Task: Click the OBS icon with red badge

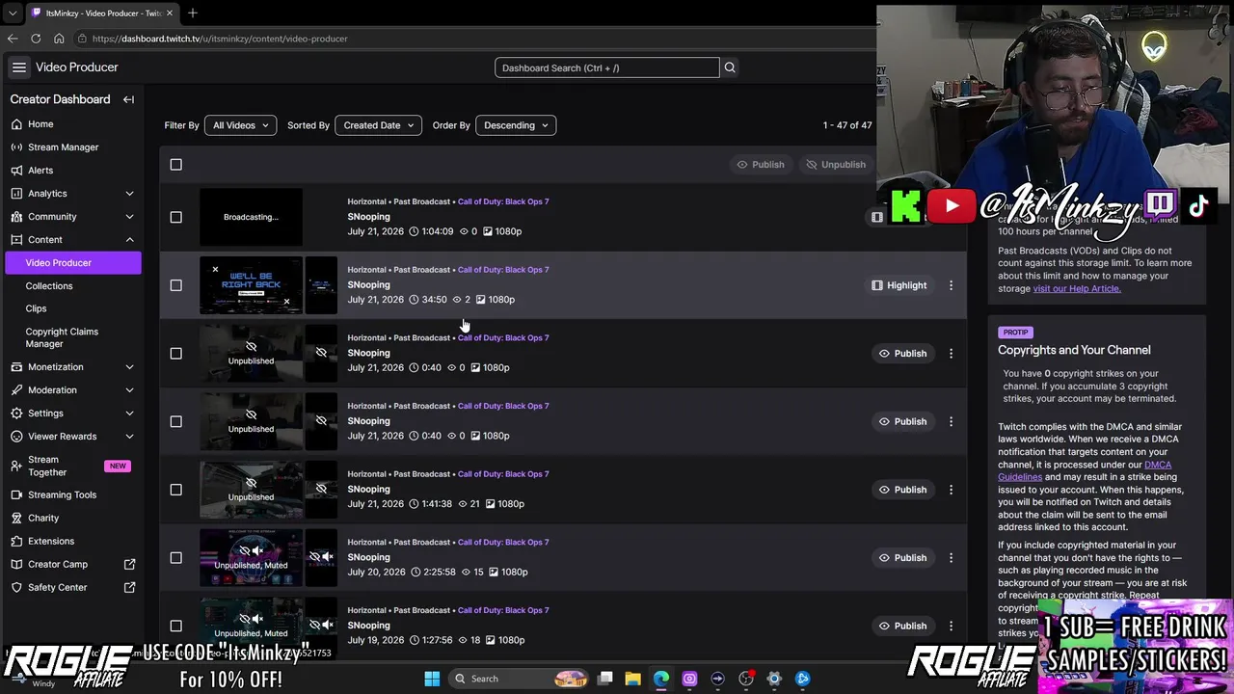Action: coord(746,679)
